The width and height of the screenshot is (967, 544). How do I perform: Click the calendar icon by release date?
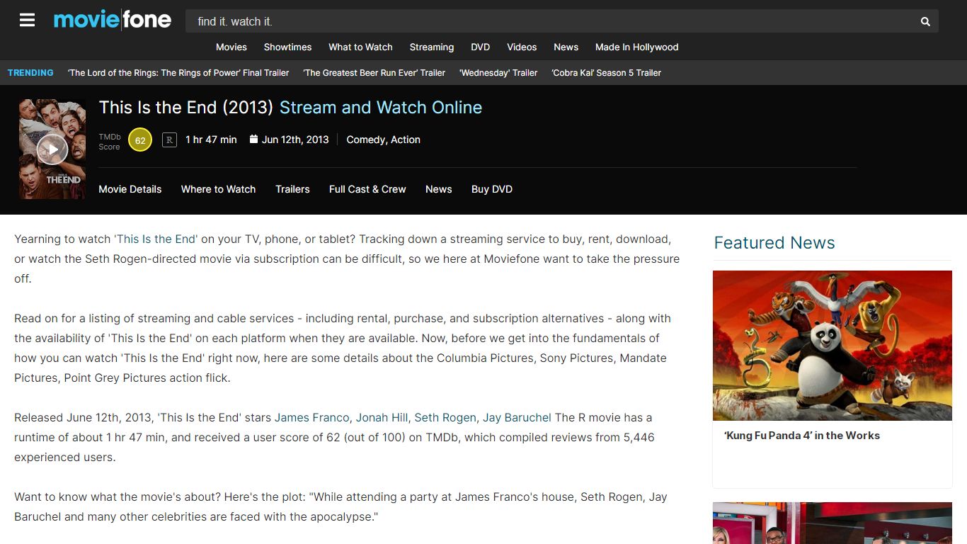tap(253, 140)
